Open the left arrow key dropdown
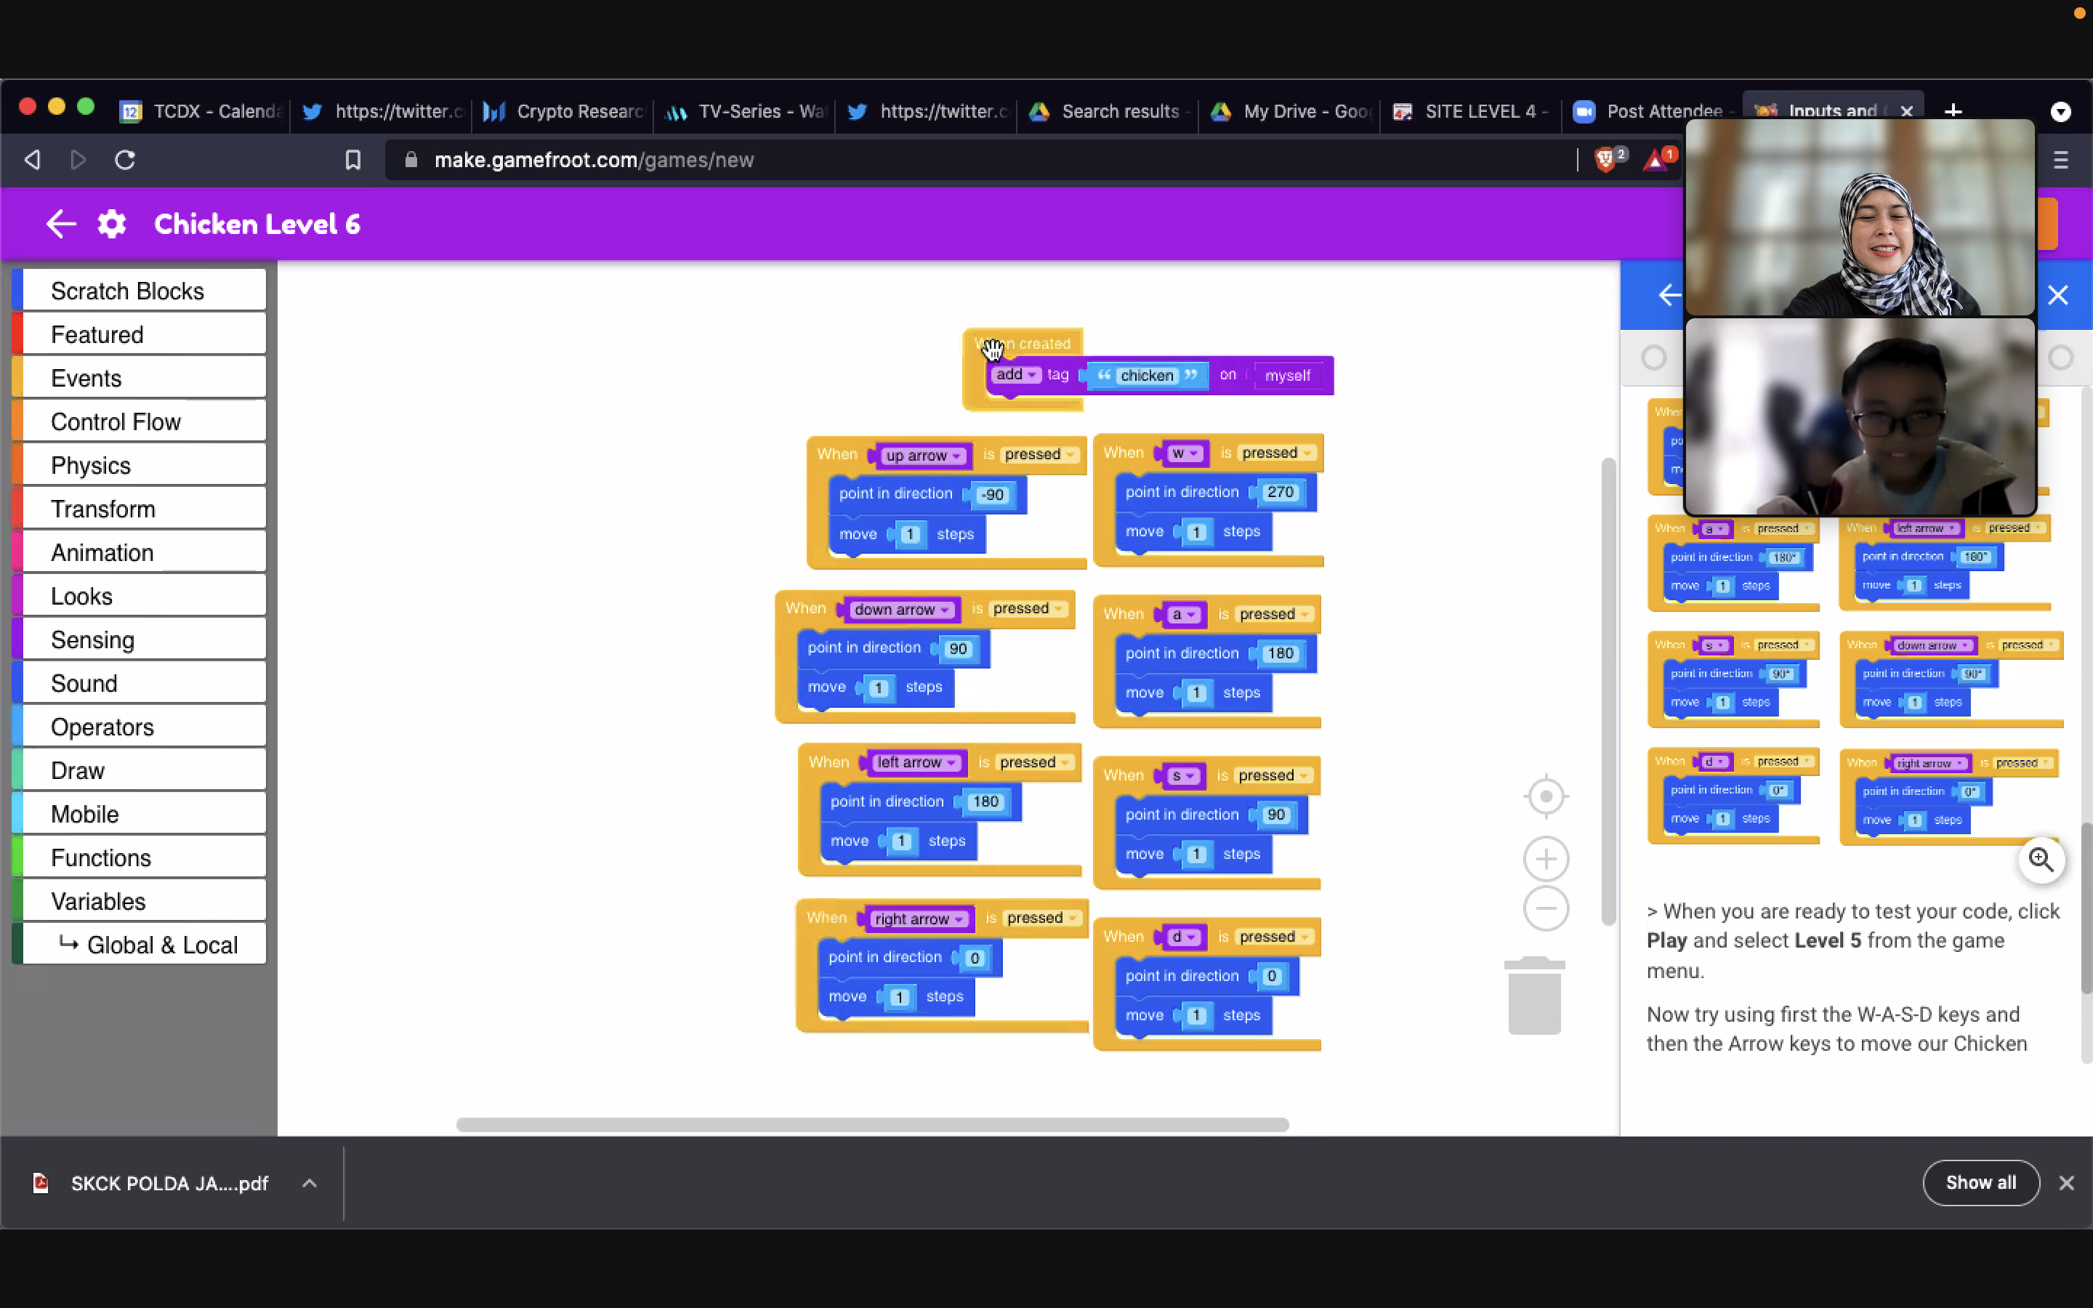This screenshot has width=2093, height=1308. point(915,762)
